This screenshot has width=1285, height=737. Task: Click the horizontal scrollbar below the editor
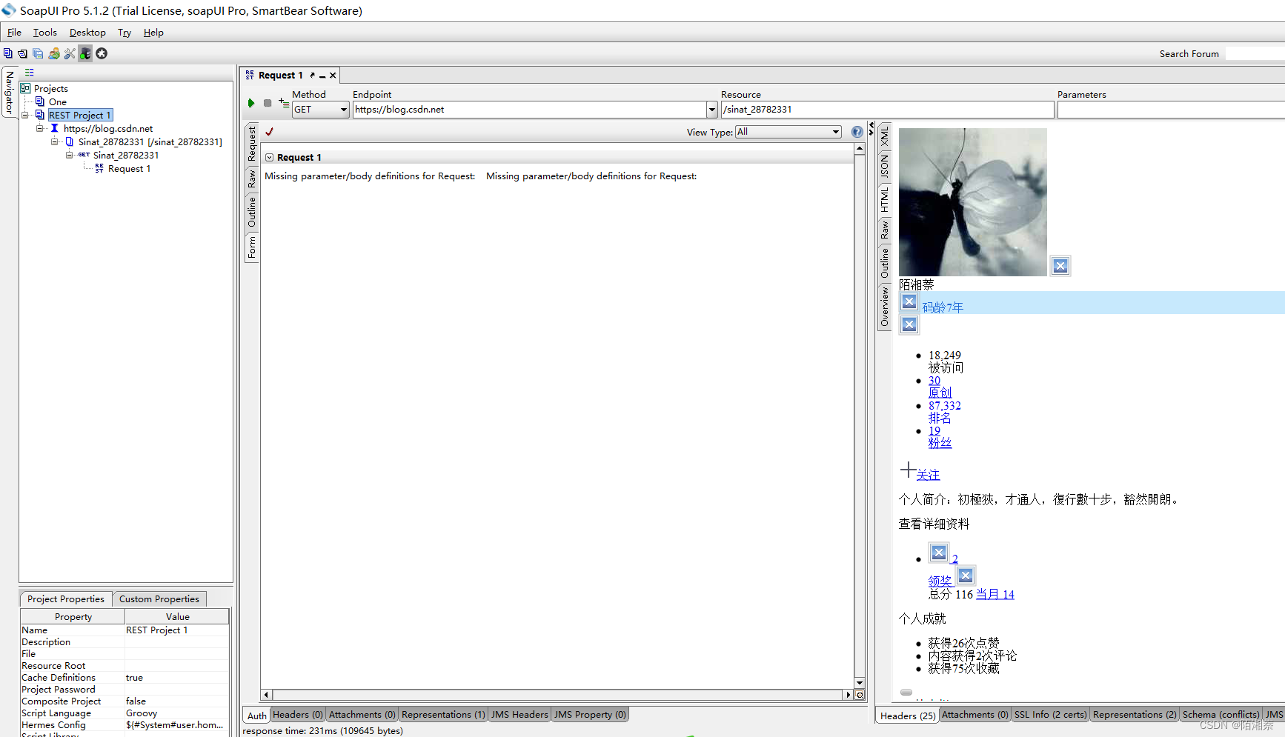tap(556, 695)
